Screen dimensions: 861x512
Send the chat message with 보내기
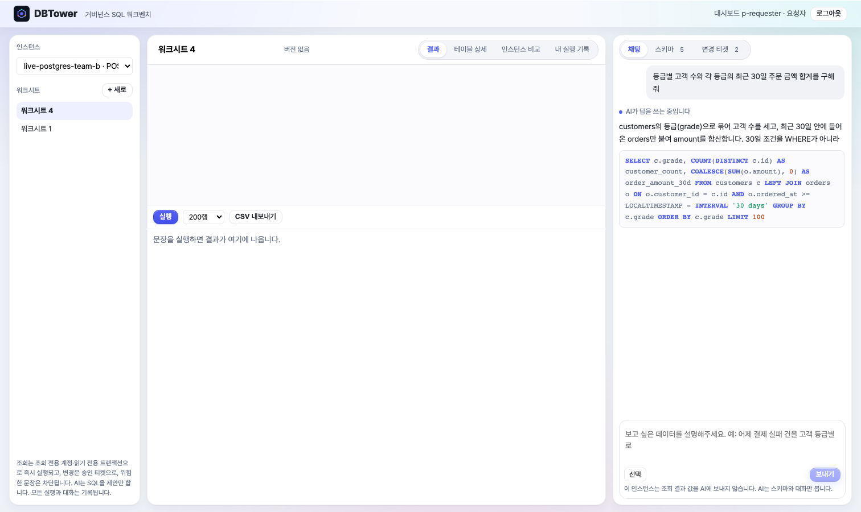point(825,474)
